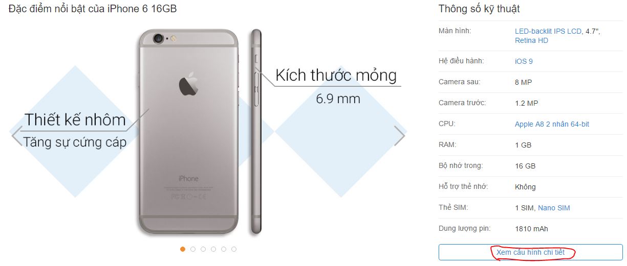Select the first orange carousel dot
This screenshot has height=266, width=627.
[x=183, y=249]
